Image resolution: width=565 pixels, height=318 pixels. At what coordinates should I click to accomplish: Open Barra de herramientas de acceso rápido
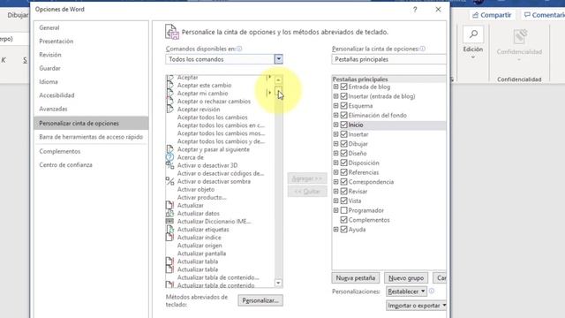(91, 137)
